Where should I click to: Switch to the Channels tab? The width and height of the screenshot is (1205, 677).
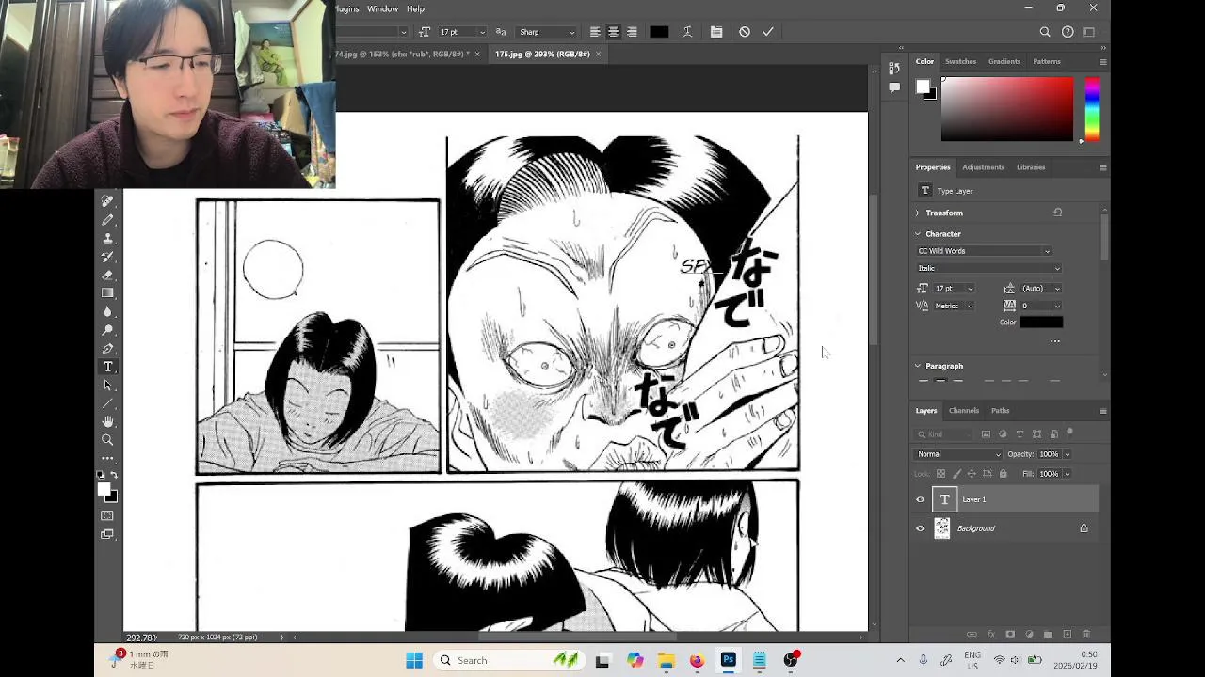click(964, 411)
